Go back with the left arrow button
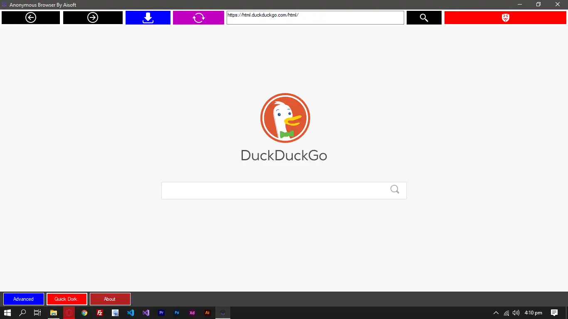 [31, 17]
